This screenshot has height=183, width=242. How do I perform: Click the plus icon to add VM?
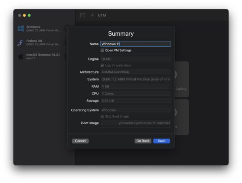coord(92,15)
